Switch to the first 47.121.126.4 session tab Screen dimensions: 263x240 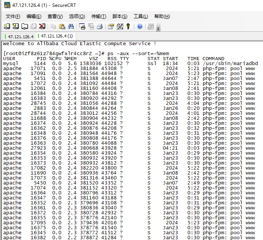(x=19, y=37)
